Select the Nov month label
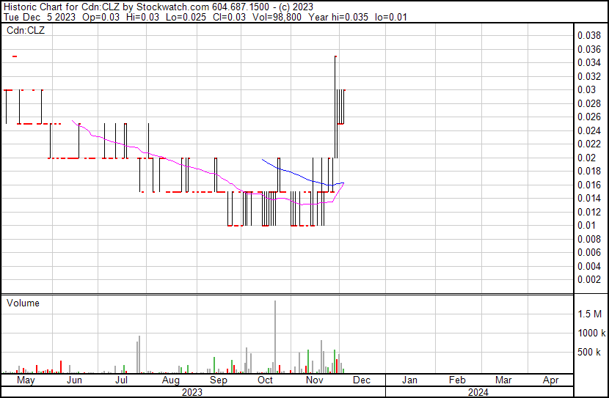609x398 pixels. point(314,380)
